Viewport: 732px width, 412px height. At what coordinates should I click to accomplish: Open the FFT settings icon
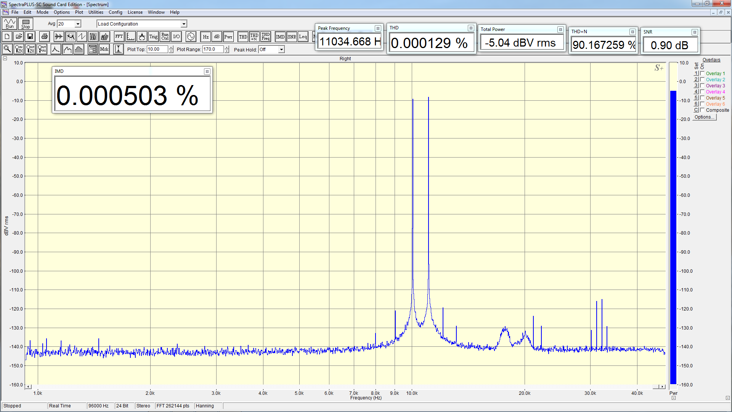119,37
